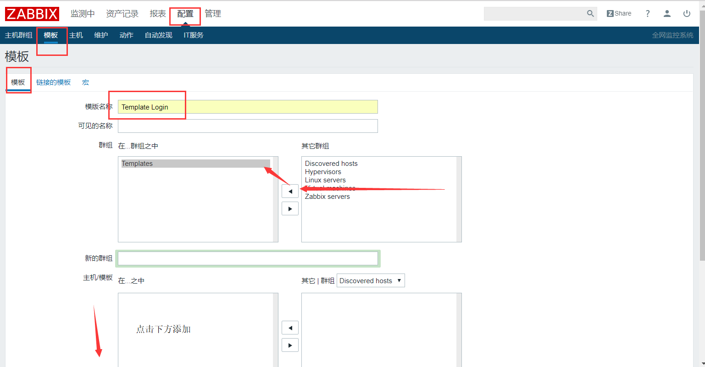Open the 资产记录 menu
Screen dimensions: 705x367
click(122, 14)
